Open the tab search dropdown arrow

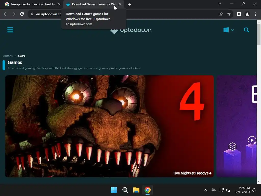click(x=220, y=4)
